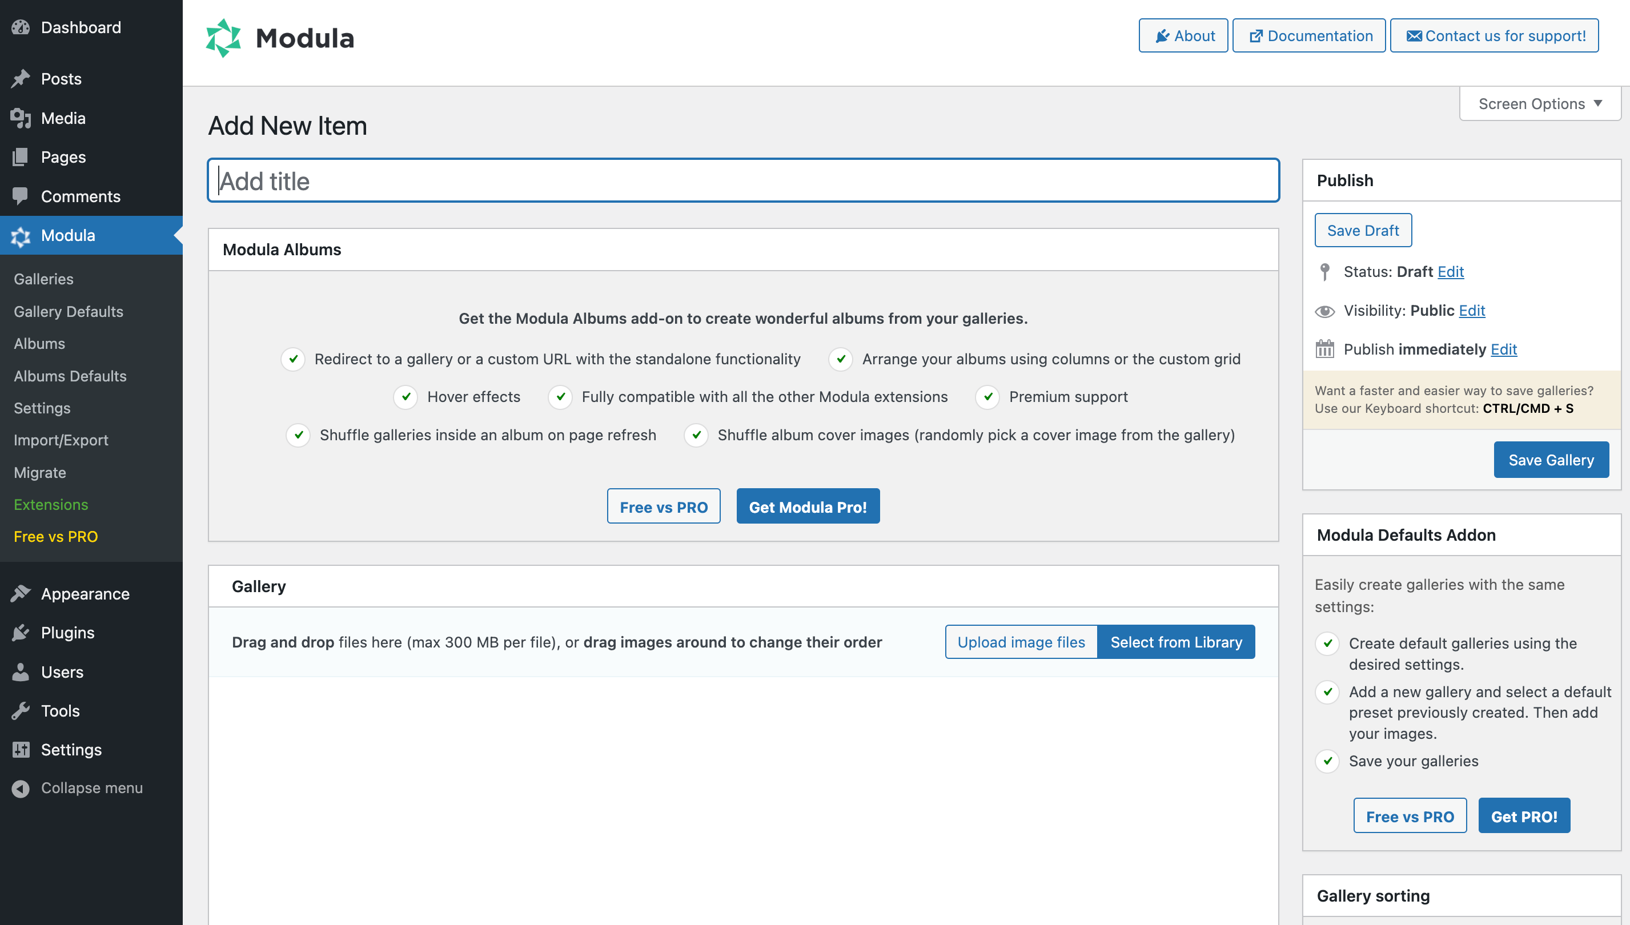Click Free vs PRO in Modula Albums
The height and width of the screenshot is (925, 1630).
coord(664,507)
